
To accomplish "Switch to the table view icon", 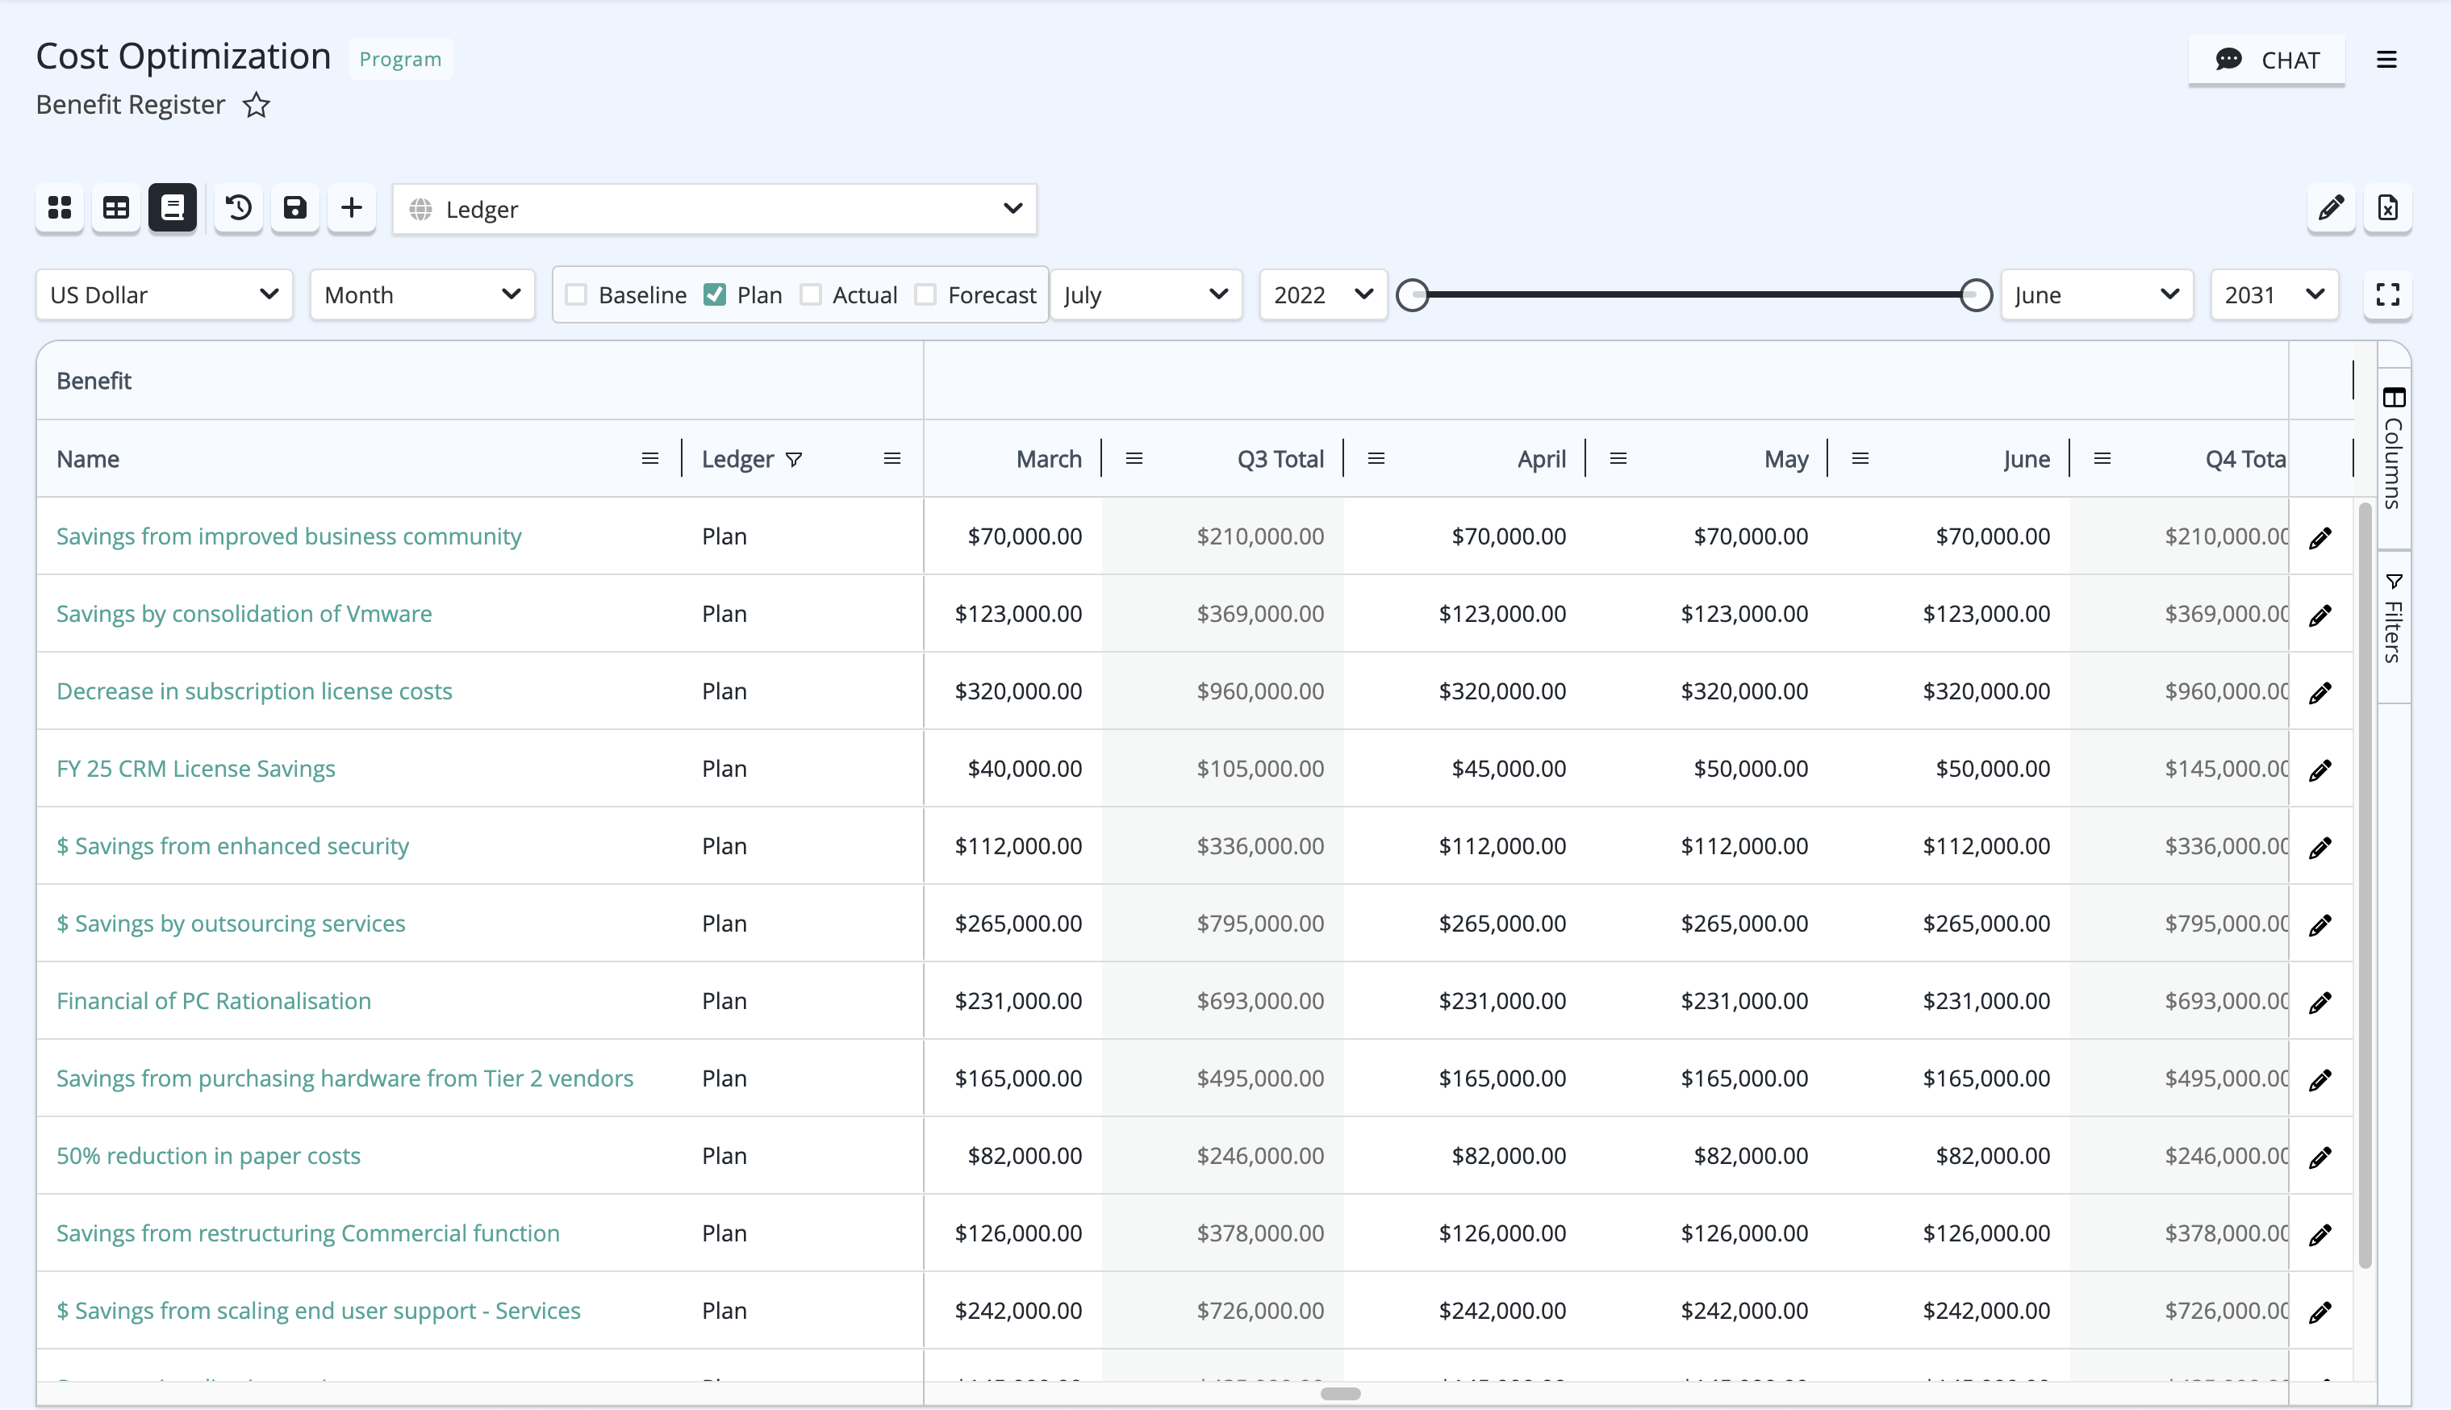I will click(x=116, y=207).
